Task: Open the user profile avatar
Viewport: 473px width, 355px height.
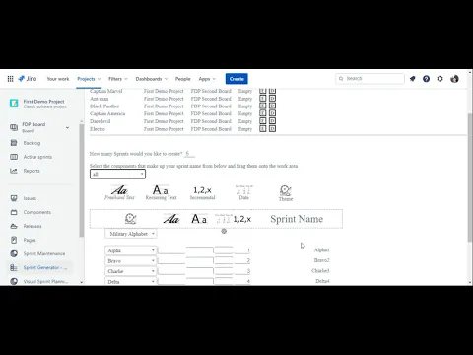Action: [x=454, y=79]
